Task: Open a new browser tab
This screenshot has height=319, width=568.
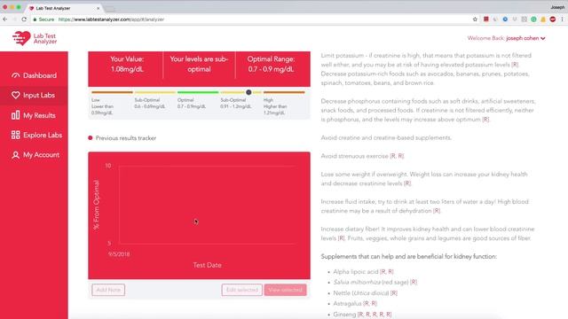Action: click(x=110, y=9)
